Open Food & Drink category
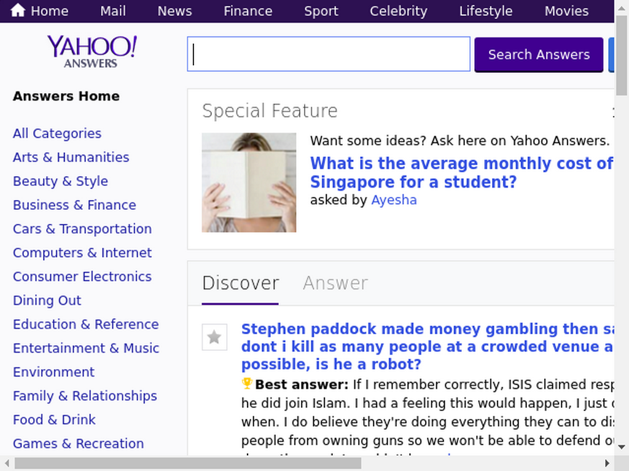The height and width of the screenshot is (471, 629). [54, 419]
